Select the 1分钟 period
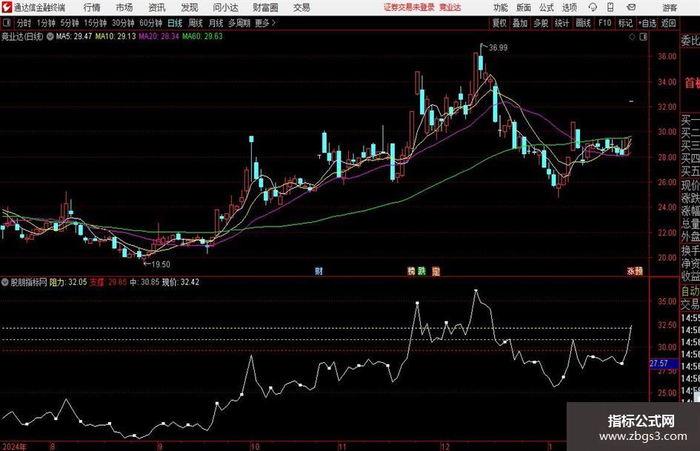 click(x=46, y=23)
